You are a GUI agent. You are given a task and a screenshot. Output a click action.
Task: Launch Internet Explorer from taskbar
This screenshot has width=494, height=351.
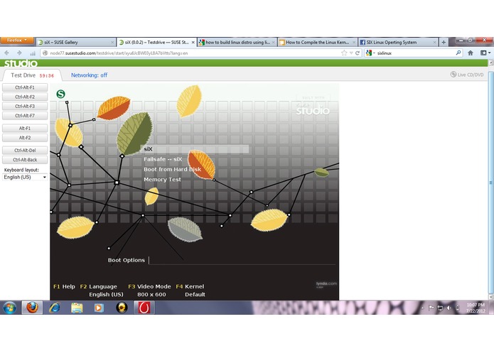pos(55,308)
